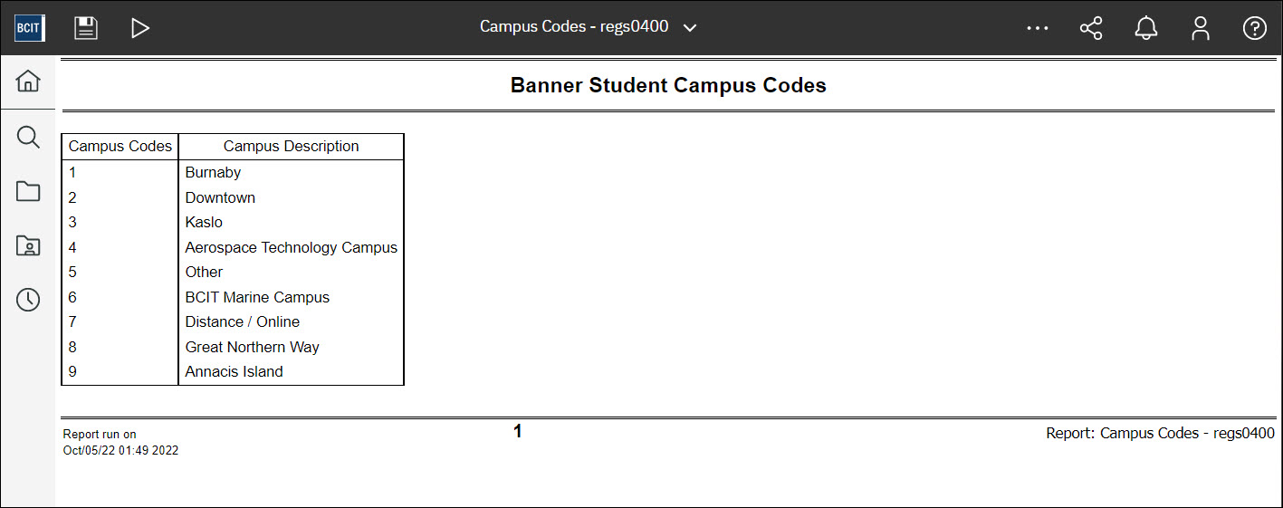Open the help question mark icon
Screen dimensions: 1283x508
(1254, 28)
